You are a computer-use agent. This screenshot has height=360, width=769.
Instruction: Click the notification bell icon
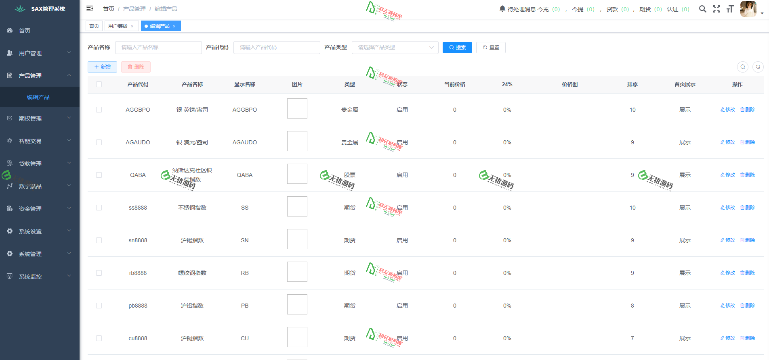coord(502,8)
